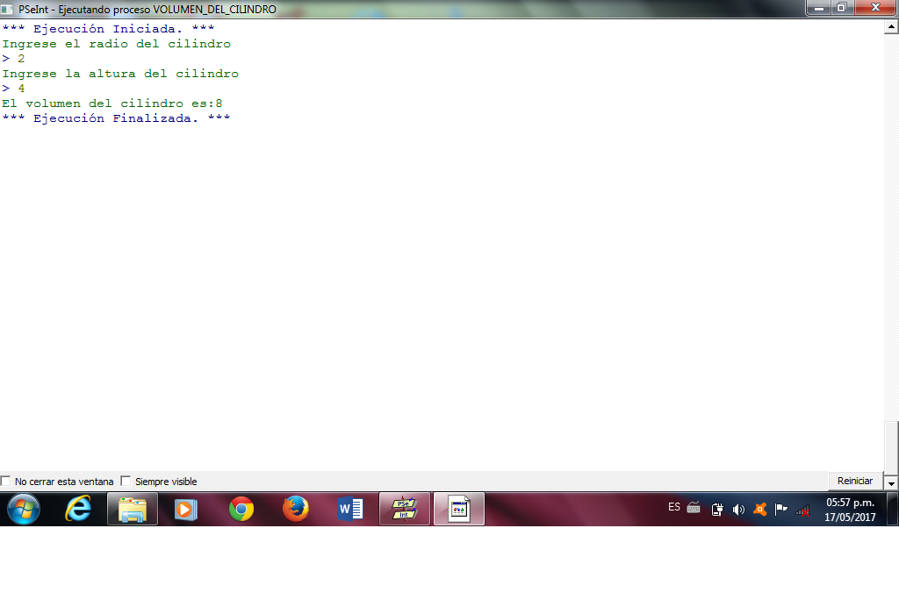Image resolution: width=899 pixels, height=614 pixels.
Task: Open Google Chrome from the taskbar
Action: pyautogui.click(x=241, y=509)
